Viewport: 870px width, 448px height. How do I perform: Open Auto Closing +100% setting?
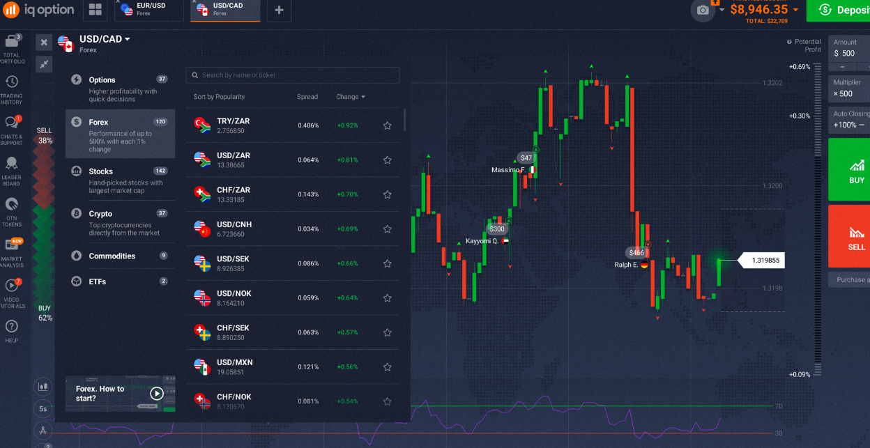click(x=849, y=119)
